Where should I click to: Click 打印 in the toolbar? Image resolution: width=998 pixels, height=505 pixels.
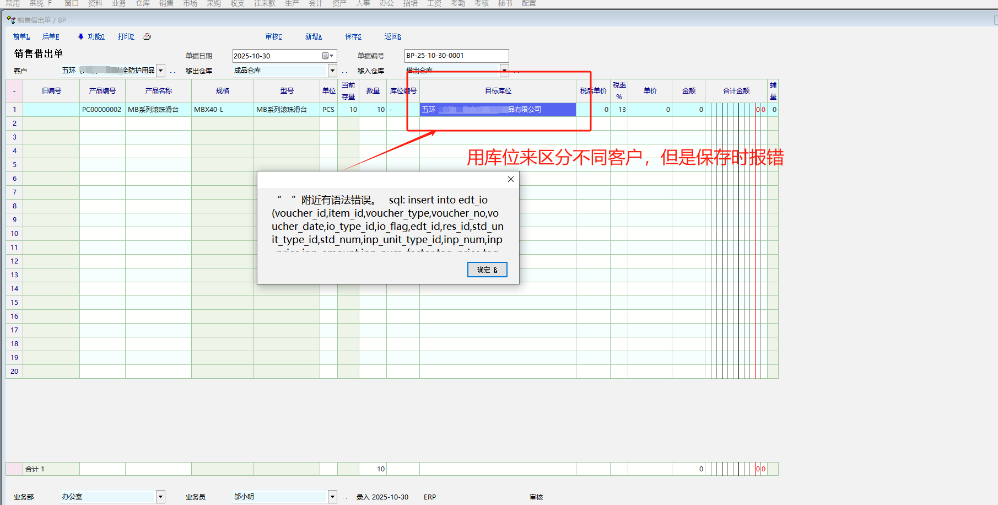[x=126, y=36]
